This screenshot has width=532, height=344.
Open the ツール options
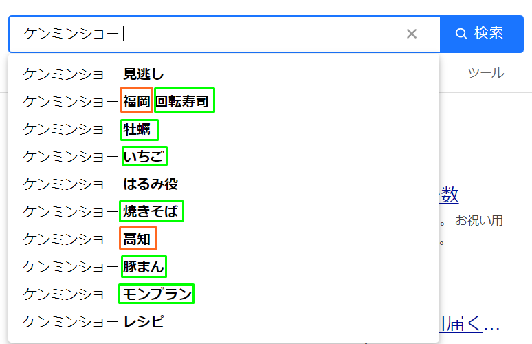click(x=485, y=73)
